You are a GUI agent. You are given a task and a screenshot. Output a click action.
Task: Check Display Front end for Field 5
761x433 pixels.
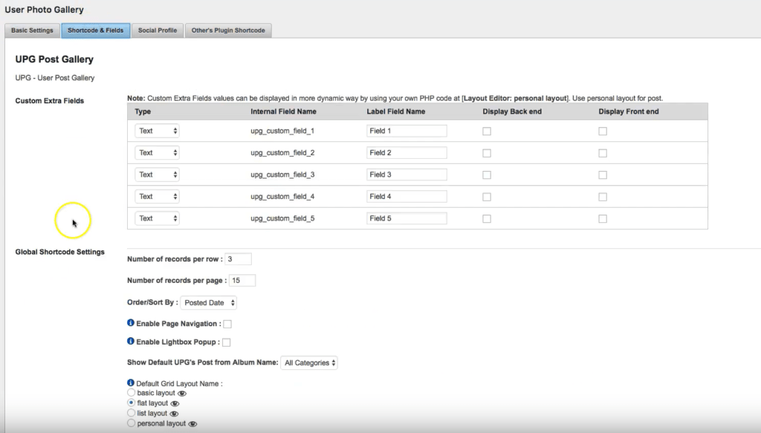pyautogui.click(x=603, y=218)
